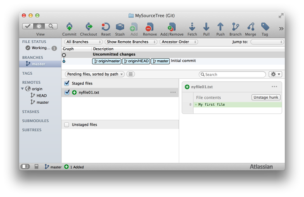Click the Pull toolbar icon
The height and width of the screenshot is (197, 304).
coord(206,27)
